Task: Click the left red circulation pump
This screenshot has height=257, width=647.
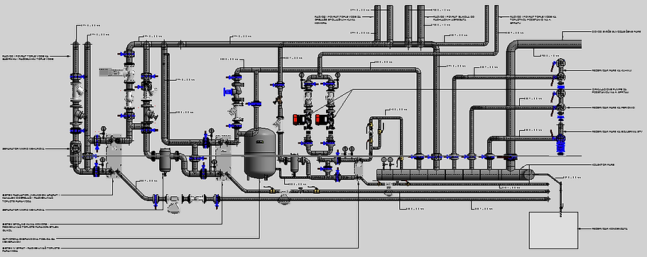Action: tap(298, 119)
